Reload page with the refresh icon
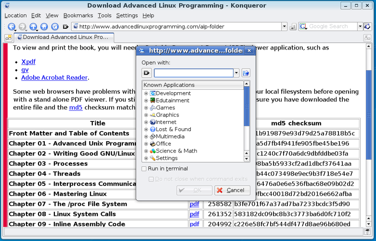This screenshot has width=376, height=241. coord(55,26)
